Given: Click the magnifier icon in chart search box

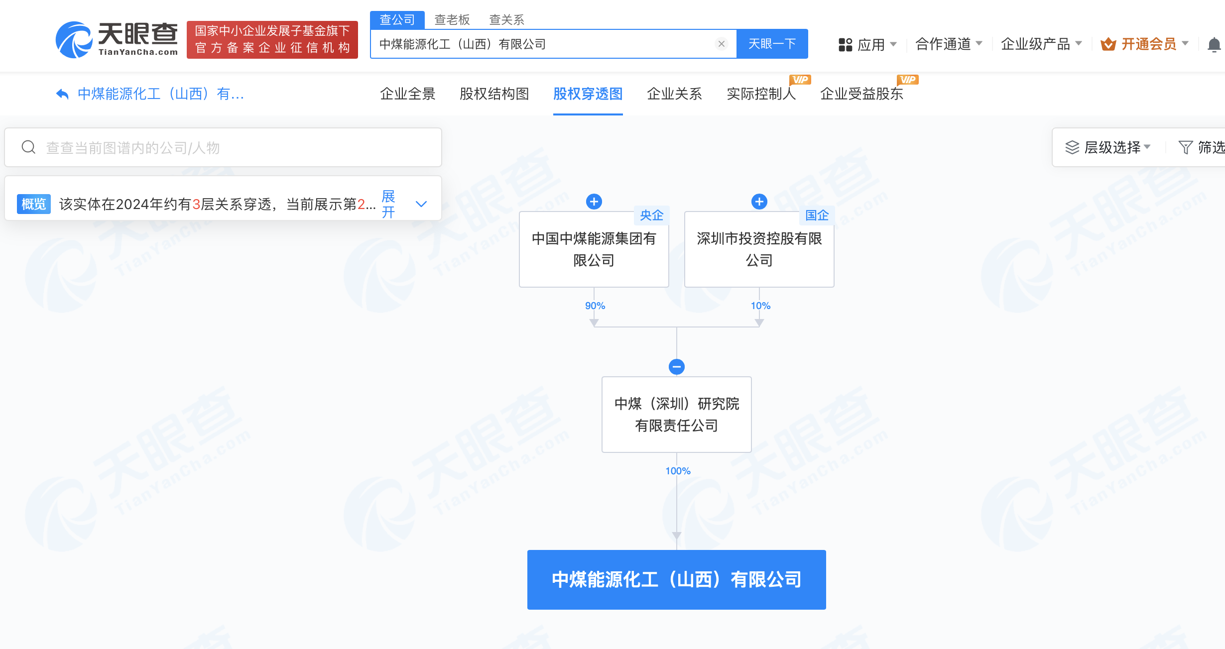Looking at the screenshot, I should (x=28, y=147).
